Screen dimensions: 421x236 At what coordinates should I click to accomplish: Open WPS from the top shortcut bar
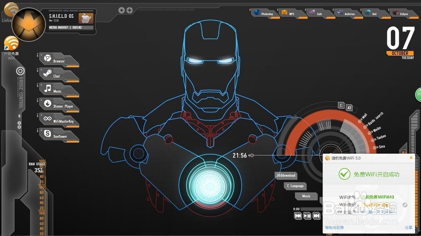pos(293,13)
